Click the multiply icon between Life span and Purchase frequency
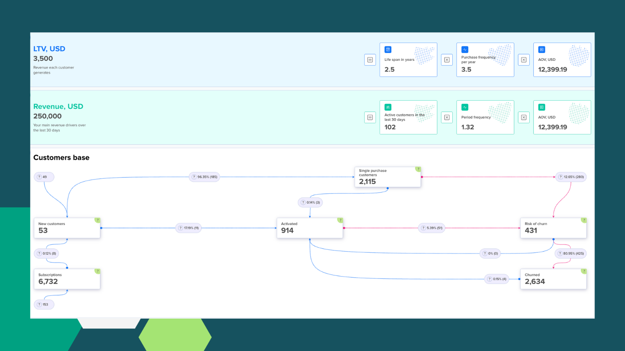This screenshot has width=625, height=351. pos(447,60)
